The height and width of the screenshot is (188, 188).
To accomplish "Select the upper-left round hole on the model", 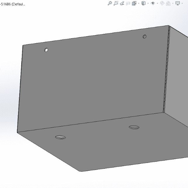I will pos(46,50).
